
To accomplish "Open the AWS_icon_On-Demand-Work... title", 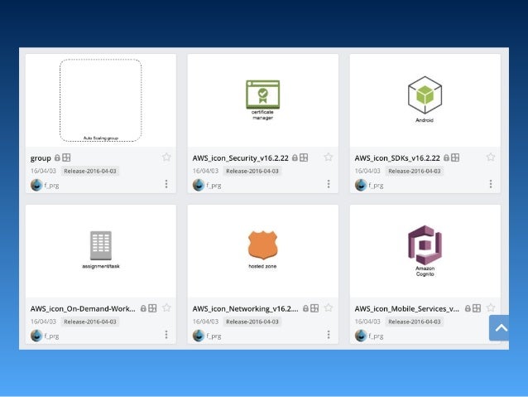I will pos(83,308).
